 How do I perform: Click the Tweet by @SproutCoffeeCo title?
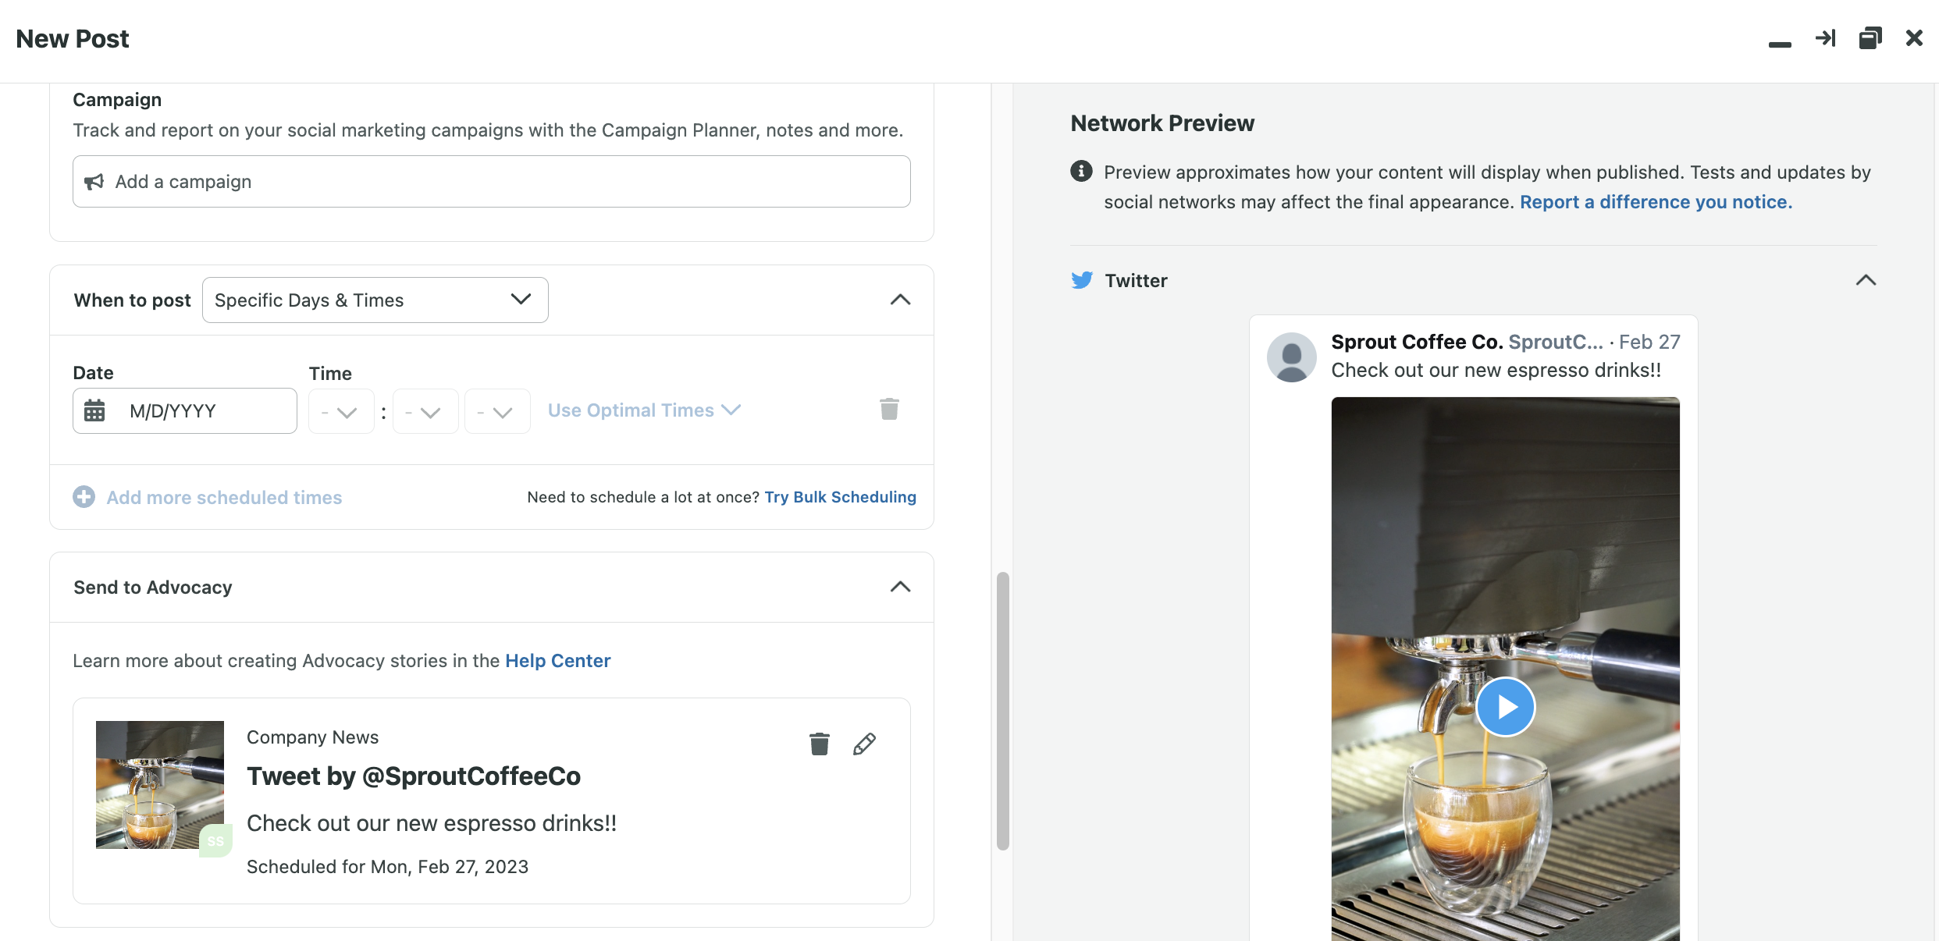[414, 776]
